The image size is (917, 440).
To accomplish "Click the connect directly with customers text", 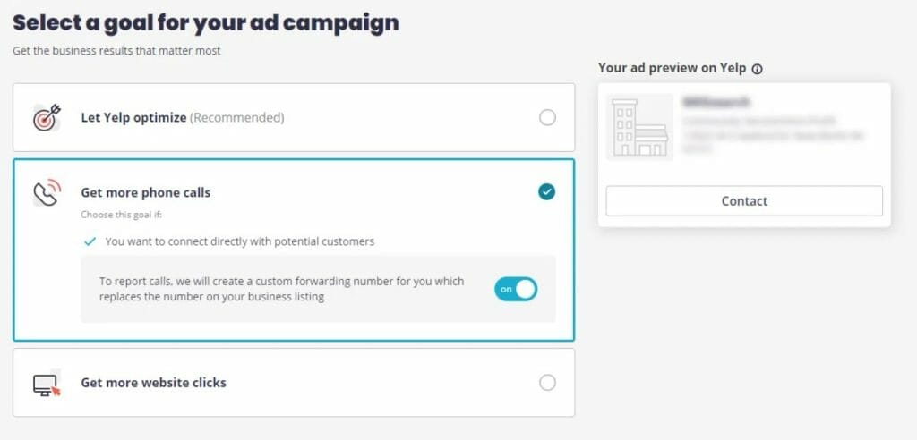I will tap(240, 241).
